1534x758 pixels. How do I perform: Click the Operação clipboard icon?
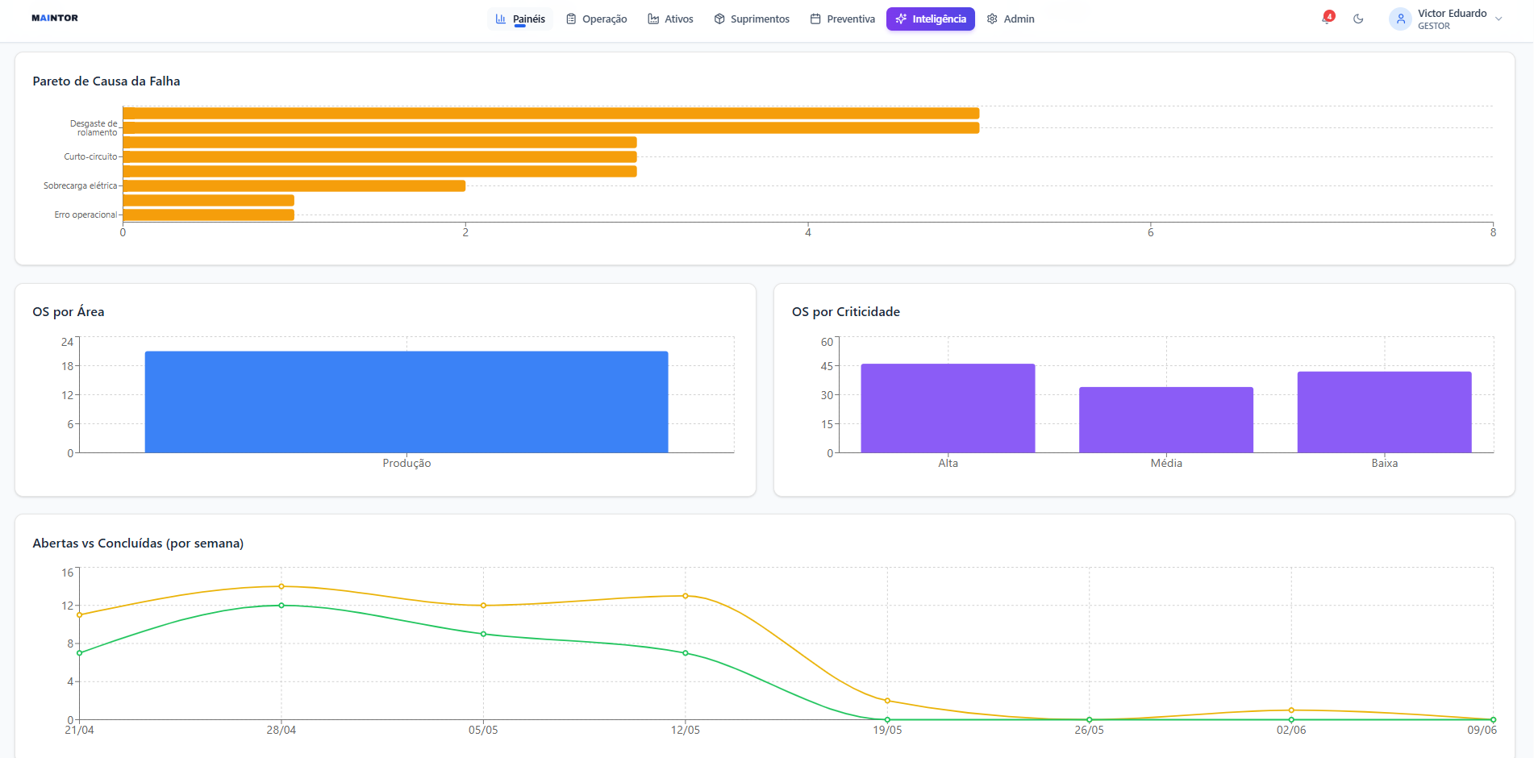pyautogui.click(x=571, y=19)
